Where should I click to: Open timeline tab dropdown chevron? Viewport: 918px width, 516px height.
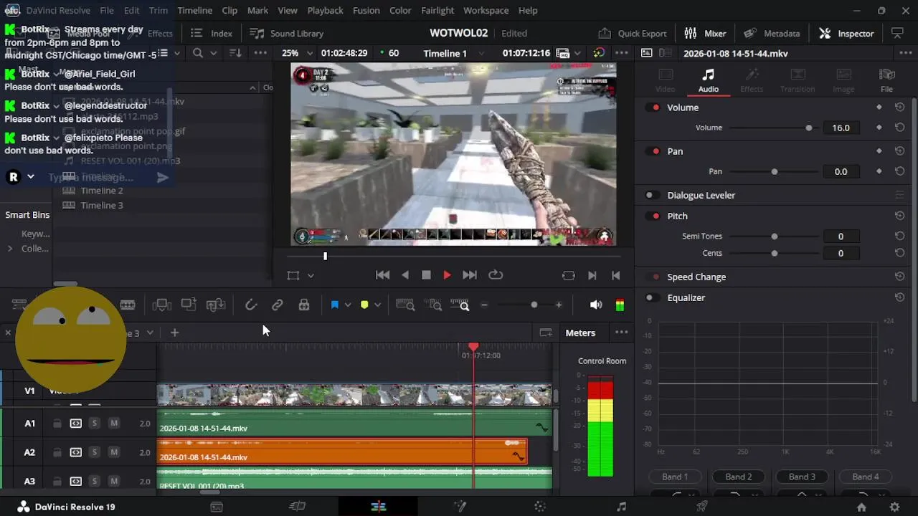(151, 333)
